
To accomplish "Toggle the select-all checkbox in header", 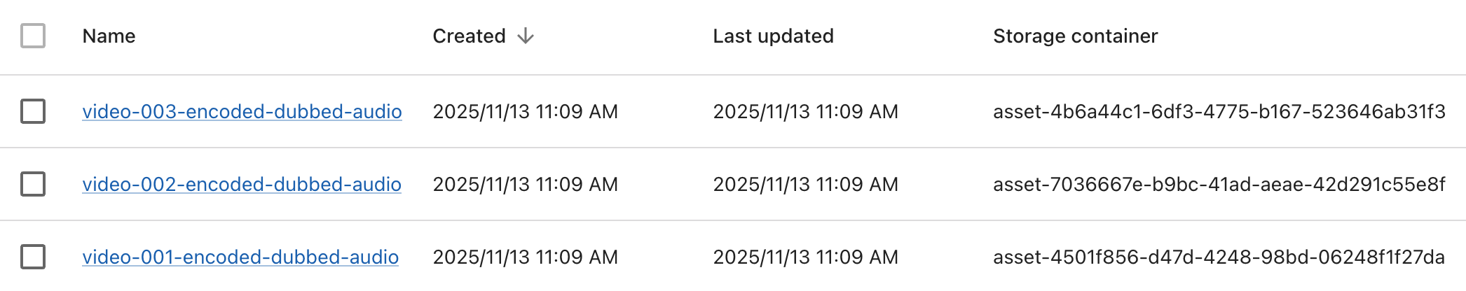I will tap(33, 36).
